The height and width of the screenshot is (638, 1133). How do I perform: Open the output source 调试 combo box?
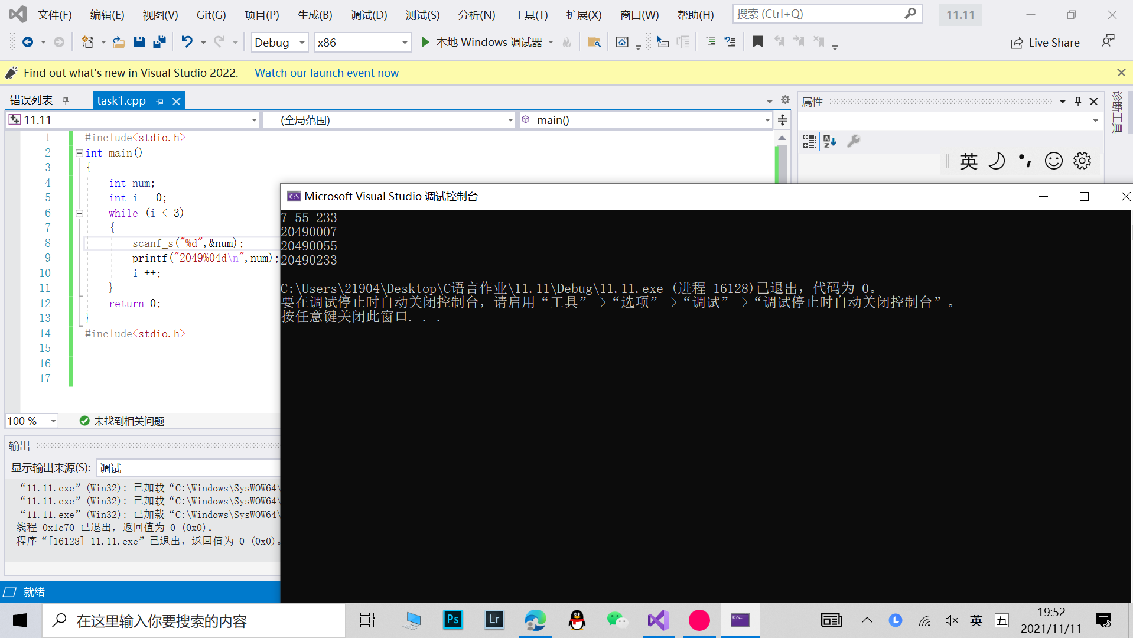click(188, 468)
